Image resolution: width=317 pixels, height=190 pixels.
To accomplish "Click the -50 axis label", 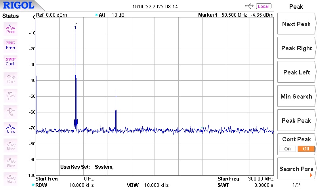I will tap(32, 96).
